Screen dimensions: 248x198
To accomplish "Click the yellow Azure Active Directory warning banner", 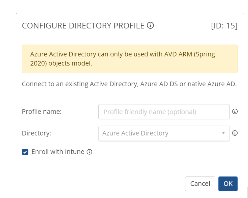I will coord(129,59).
